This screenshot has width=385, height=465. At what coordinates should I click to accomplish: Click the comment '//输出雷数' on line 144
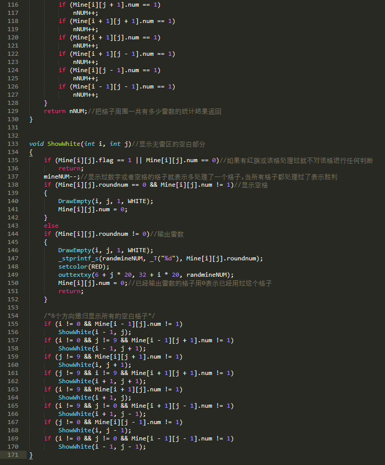(167, 234)
